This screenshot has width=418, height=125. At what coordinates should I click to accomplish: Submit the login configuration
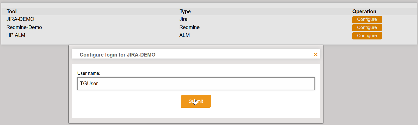[196, 101]
